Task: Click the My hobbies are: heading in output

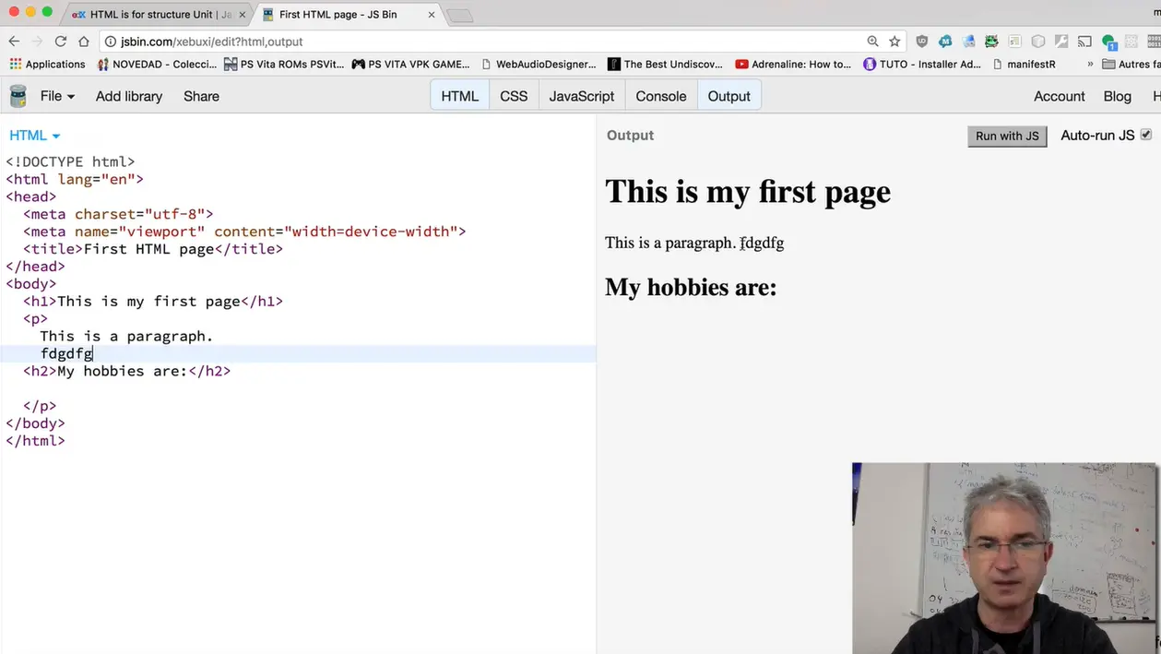Action: tap(691, 287)
